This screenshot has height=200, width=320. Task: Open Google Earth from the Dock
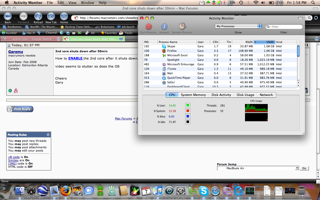pos(43,191)
